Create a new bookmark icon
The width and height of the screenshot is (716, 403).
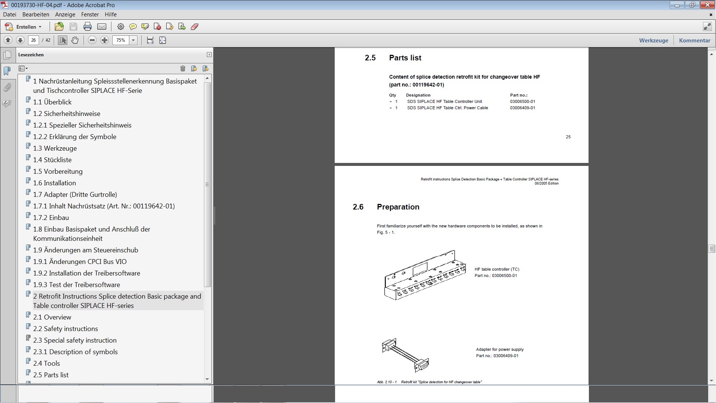[194, 69]
